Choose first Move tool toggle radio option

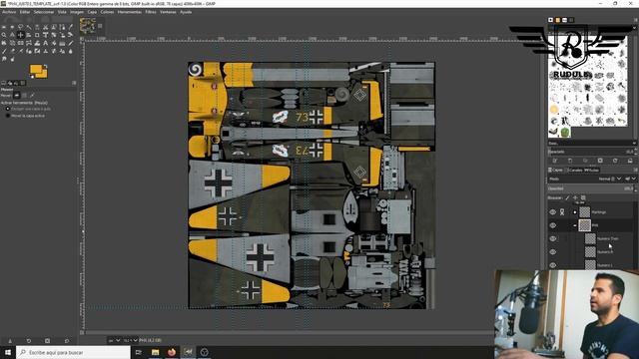click(x=7, y=109)
